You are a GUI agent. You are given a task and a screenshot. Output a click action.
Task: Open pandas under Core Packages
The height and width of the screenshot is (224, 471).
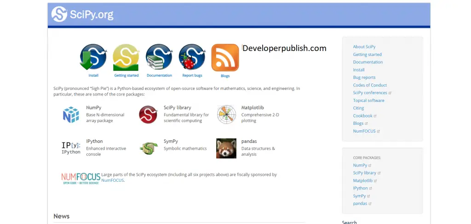pos(360,203)
